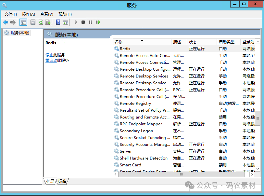This screenshot has height=196, width=264.
Task: Open the 帮助(H) menu
Action: coord(65,14)
